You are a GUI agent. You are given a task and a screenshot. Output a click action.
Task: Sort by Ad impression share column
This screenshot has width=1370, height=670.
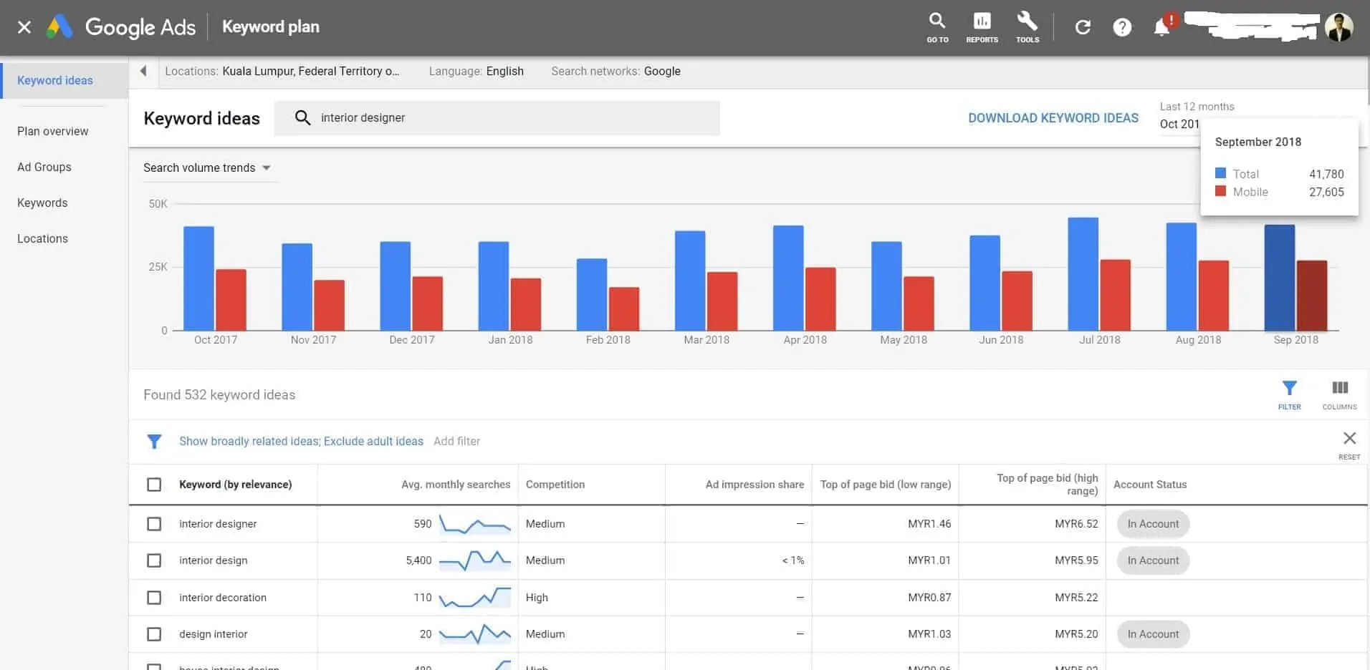[755, 485]
